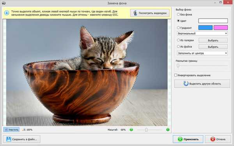Click green zoom in circle icon
234x146 pixels.
tap(168, 130)
